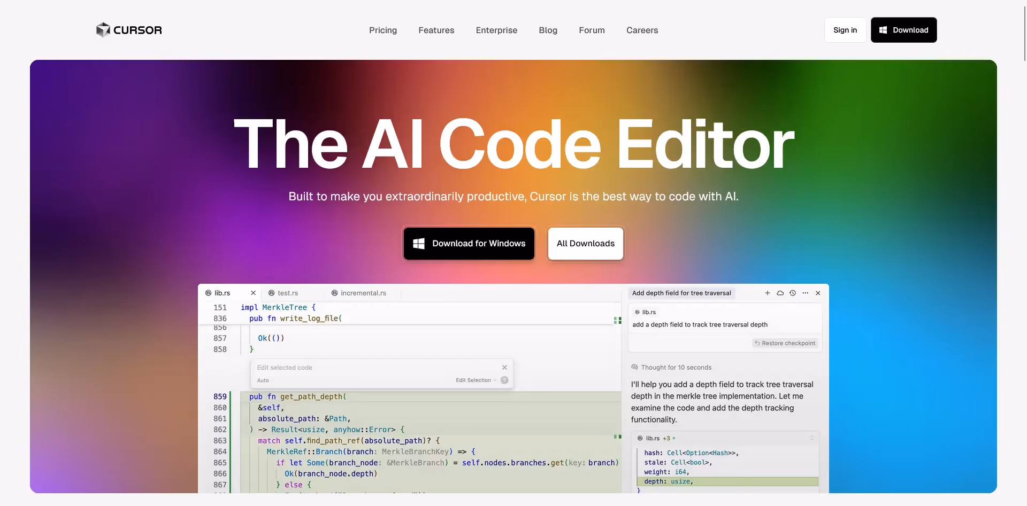Open the Careers page
The height and width of the screenshot is (506, 1027).
pyautogui.click(x=642, y=30)
